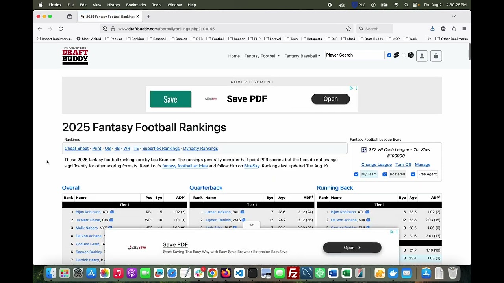The height and width of the screenshot is (283, 504).
Task: Open Firefox downloads panel
Action: (x=432, y=29)
